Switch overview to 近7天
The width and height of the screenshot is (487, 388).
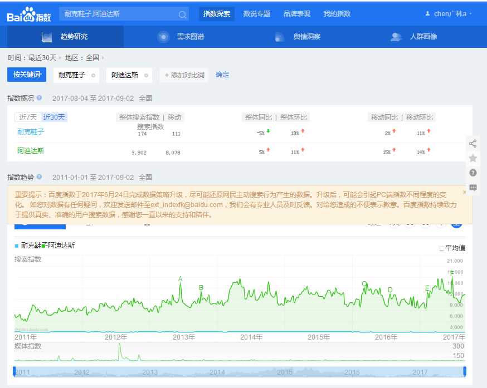point(28,117)
